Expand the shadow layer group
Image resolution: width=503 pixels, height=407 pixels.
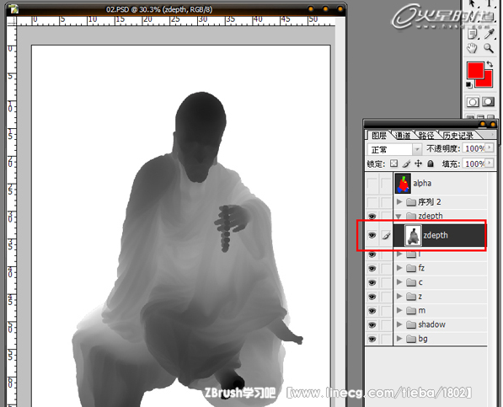[399, 324]
